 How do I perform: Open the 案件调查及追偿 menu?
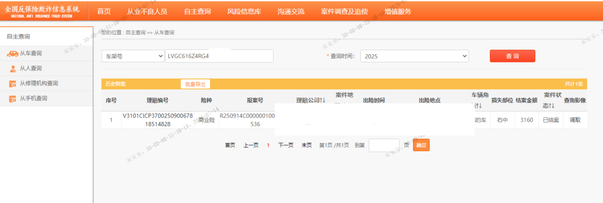(344, 12)
